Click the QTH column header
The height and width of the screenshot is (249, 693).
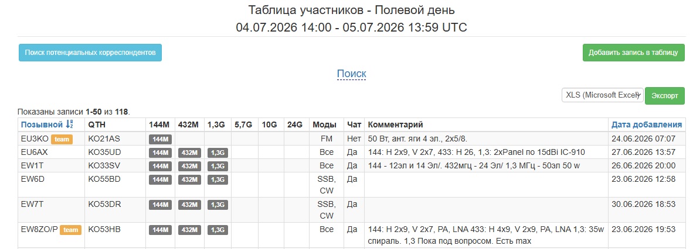[97, 124]
